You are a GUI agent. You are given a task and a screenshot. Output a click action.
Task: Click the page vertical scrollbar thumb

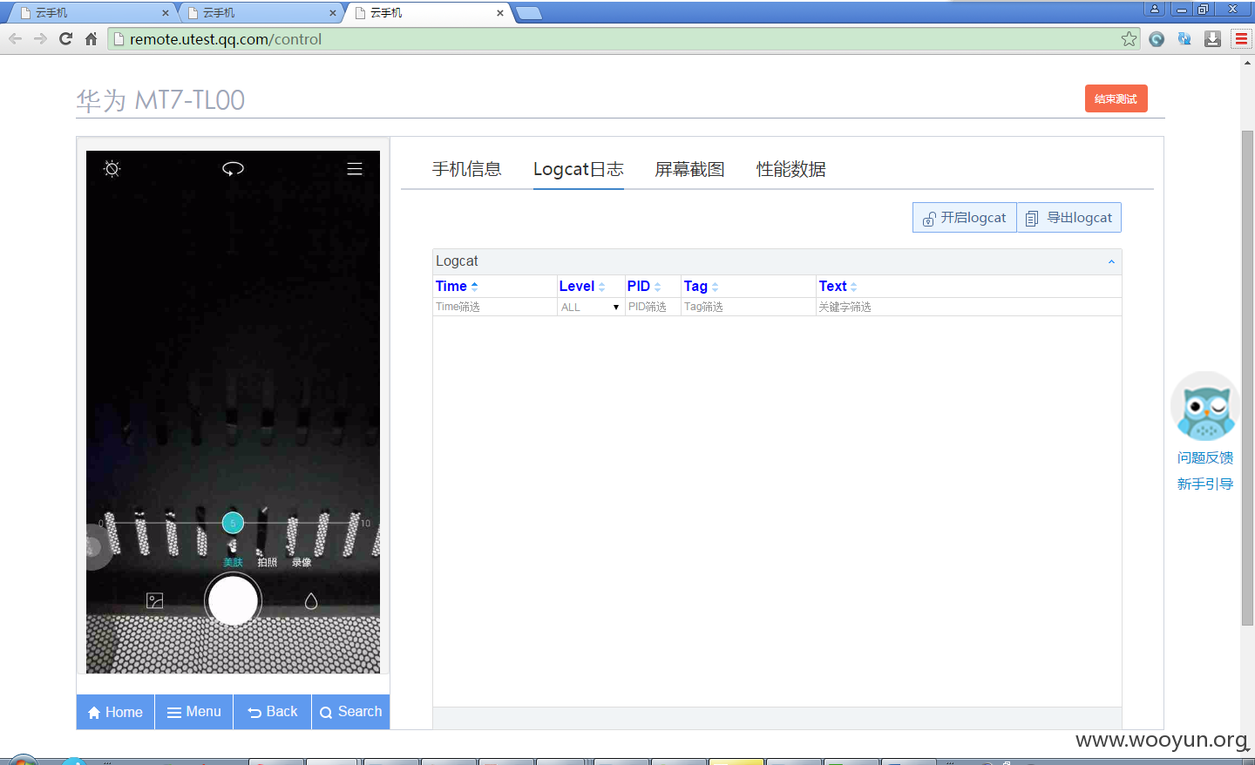tap(1247, 377)
